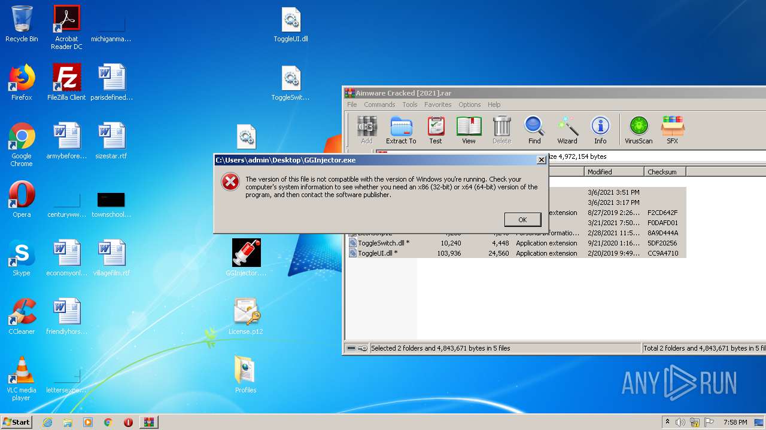The image size is (766, 430).
Task: Click the VLC media player desktop icon
Action: (x=22, y=379)
